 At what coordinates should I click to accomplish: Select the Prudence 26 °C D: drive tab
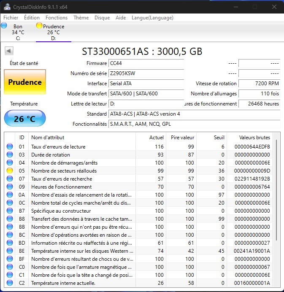tap(54, 32)
